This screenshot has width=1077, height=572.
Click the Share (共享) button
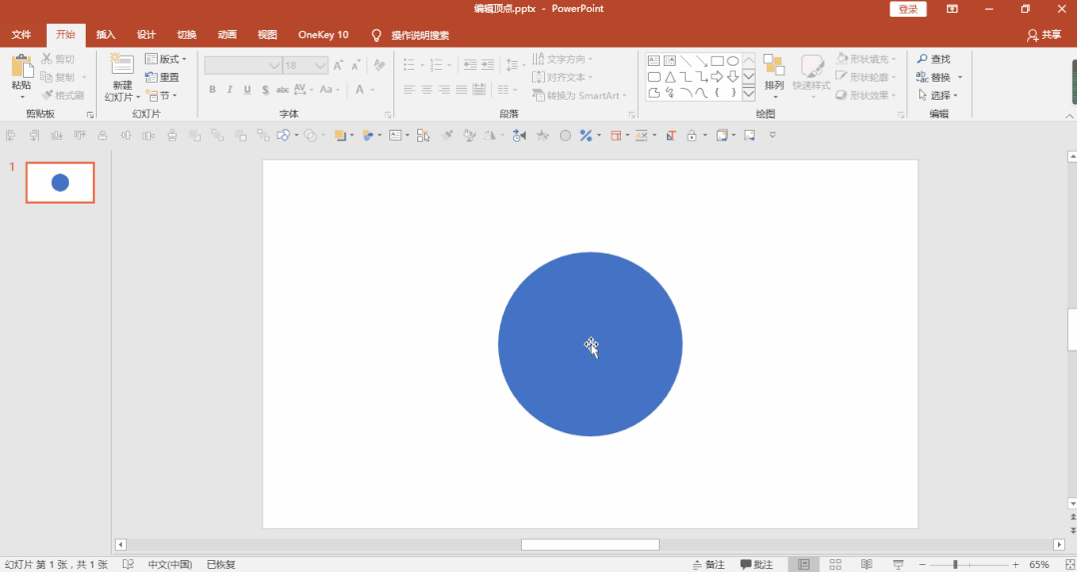pyautogui.click(x=1043, y=35)
